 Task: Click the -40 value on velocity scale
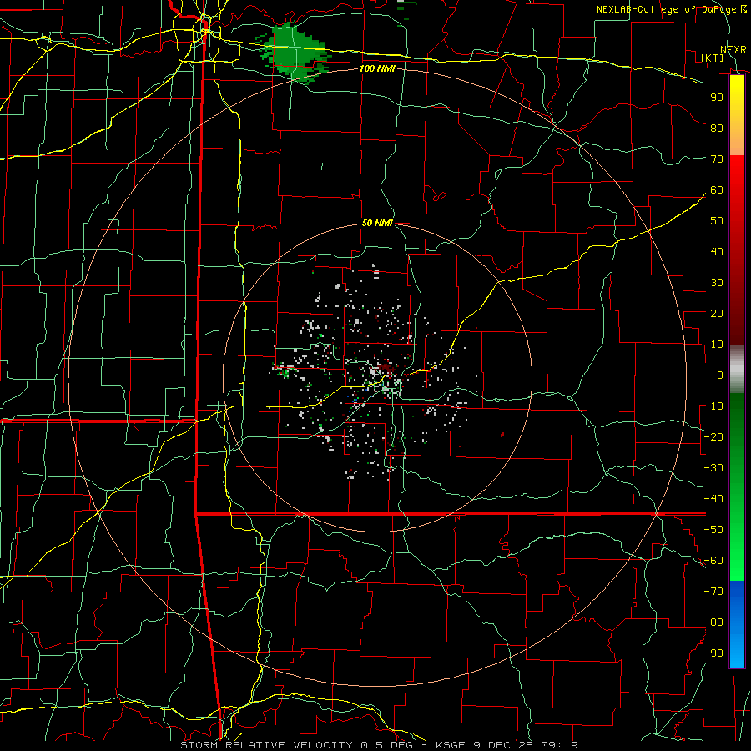(x=713, y=499)
